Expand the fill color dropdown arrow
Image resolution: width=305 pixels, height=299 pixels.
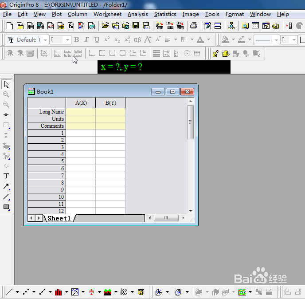[233, 40]
